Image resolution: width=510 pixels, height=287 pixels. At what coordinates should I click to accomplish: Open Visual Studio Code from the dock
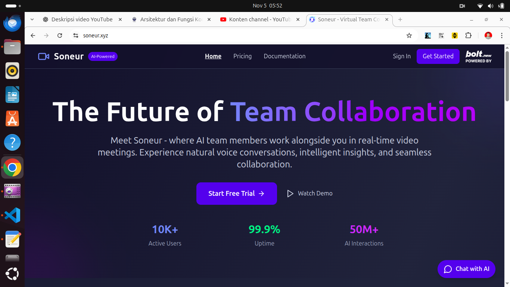[12, 215]
